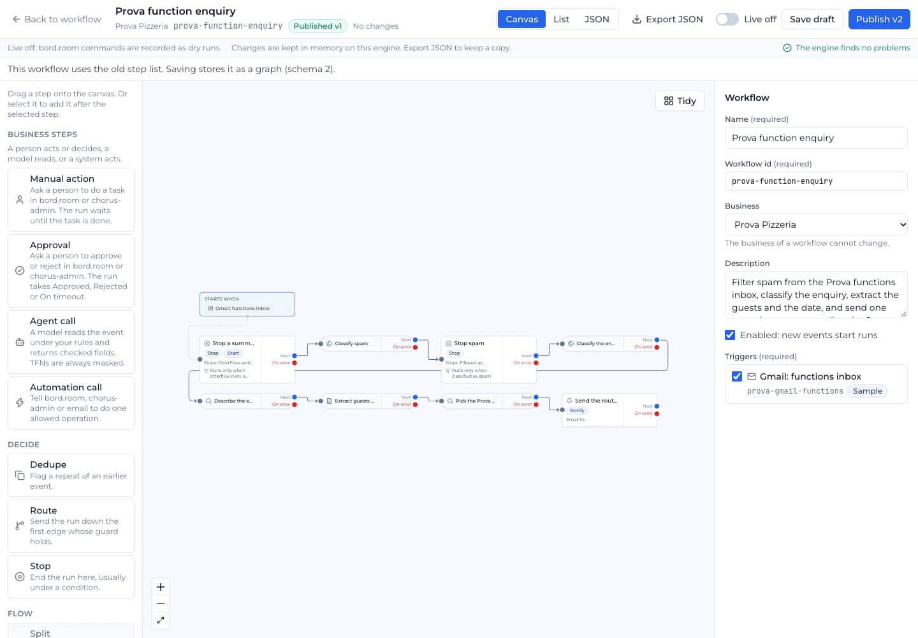Open the Business dropdown
918x638 pixels.
816,225
